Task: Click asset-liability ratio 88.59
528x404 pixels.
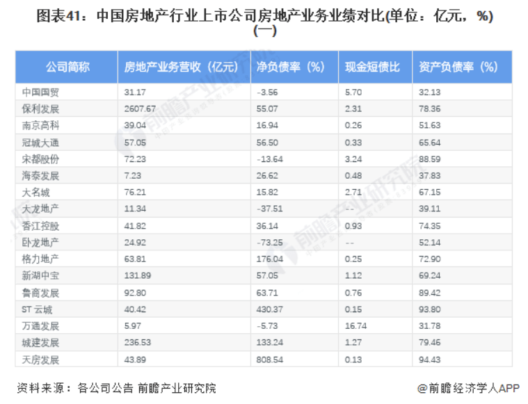Action: point(430,159)
